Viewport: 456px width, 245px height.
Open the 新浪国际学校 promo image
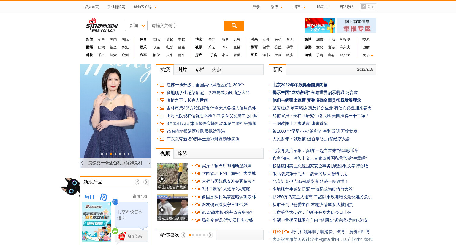click(97, 222)
